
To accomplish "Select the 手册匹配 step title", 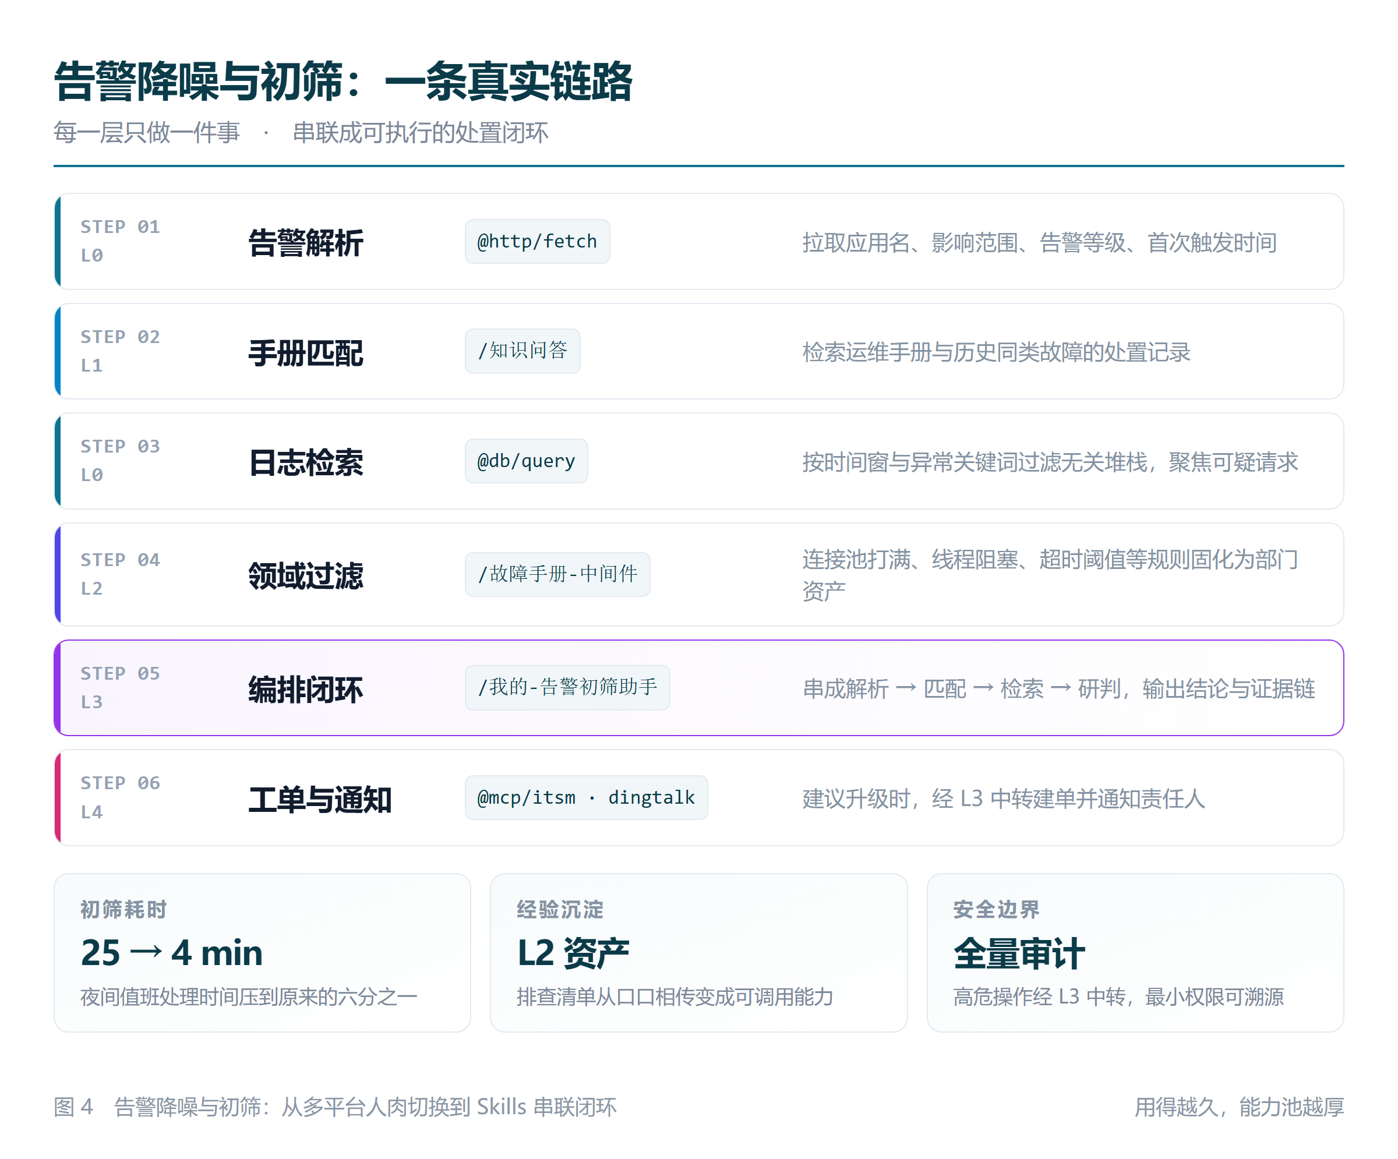I will (306, 353).
